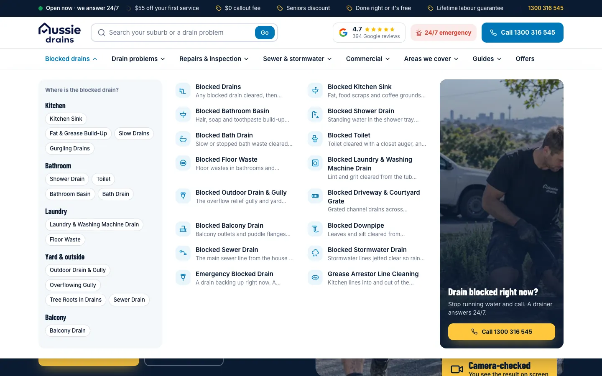
Task: Click the Blocked Bath Drain bathtub icon
Action: [183, 139]
